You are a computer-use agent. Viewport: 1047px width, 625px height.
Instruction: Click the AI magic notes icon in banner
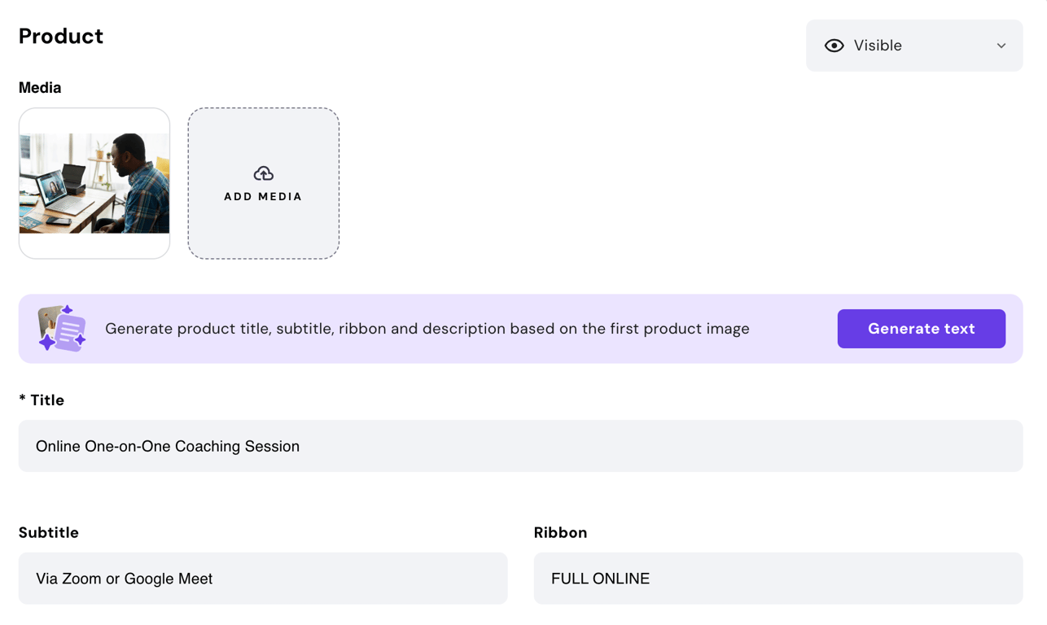click(x=63, y=328)
